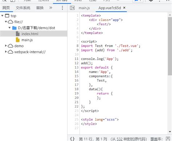The height and width of the screenshot is (141, 172).
Task: Select the top label in the tree
Action: point(13,16)
